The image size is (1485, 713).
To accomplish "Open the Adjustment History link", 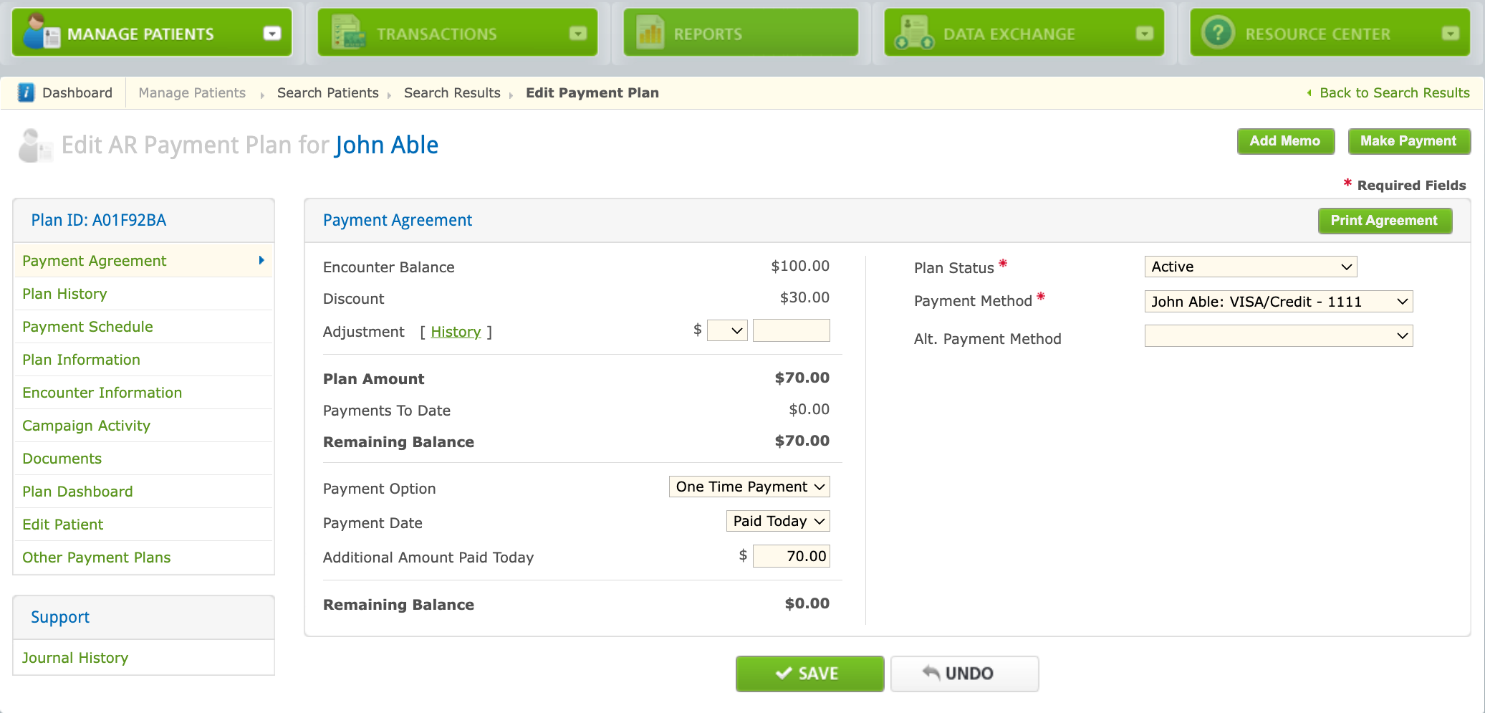I will coord(456,332).
